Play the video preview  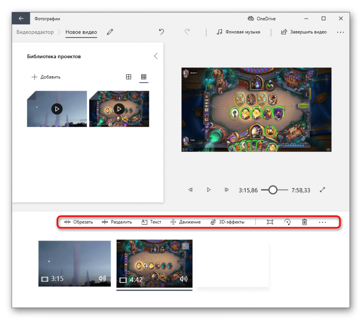(209, 190)
